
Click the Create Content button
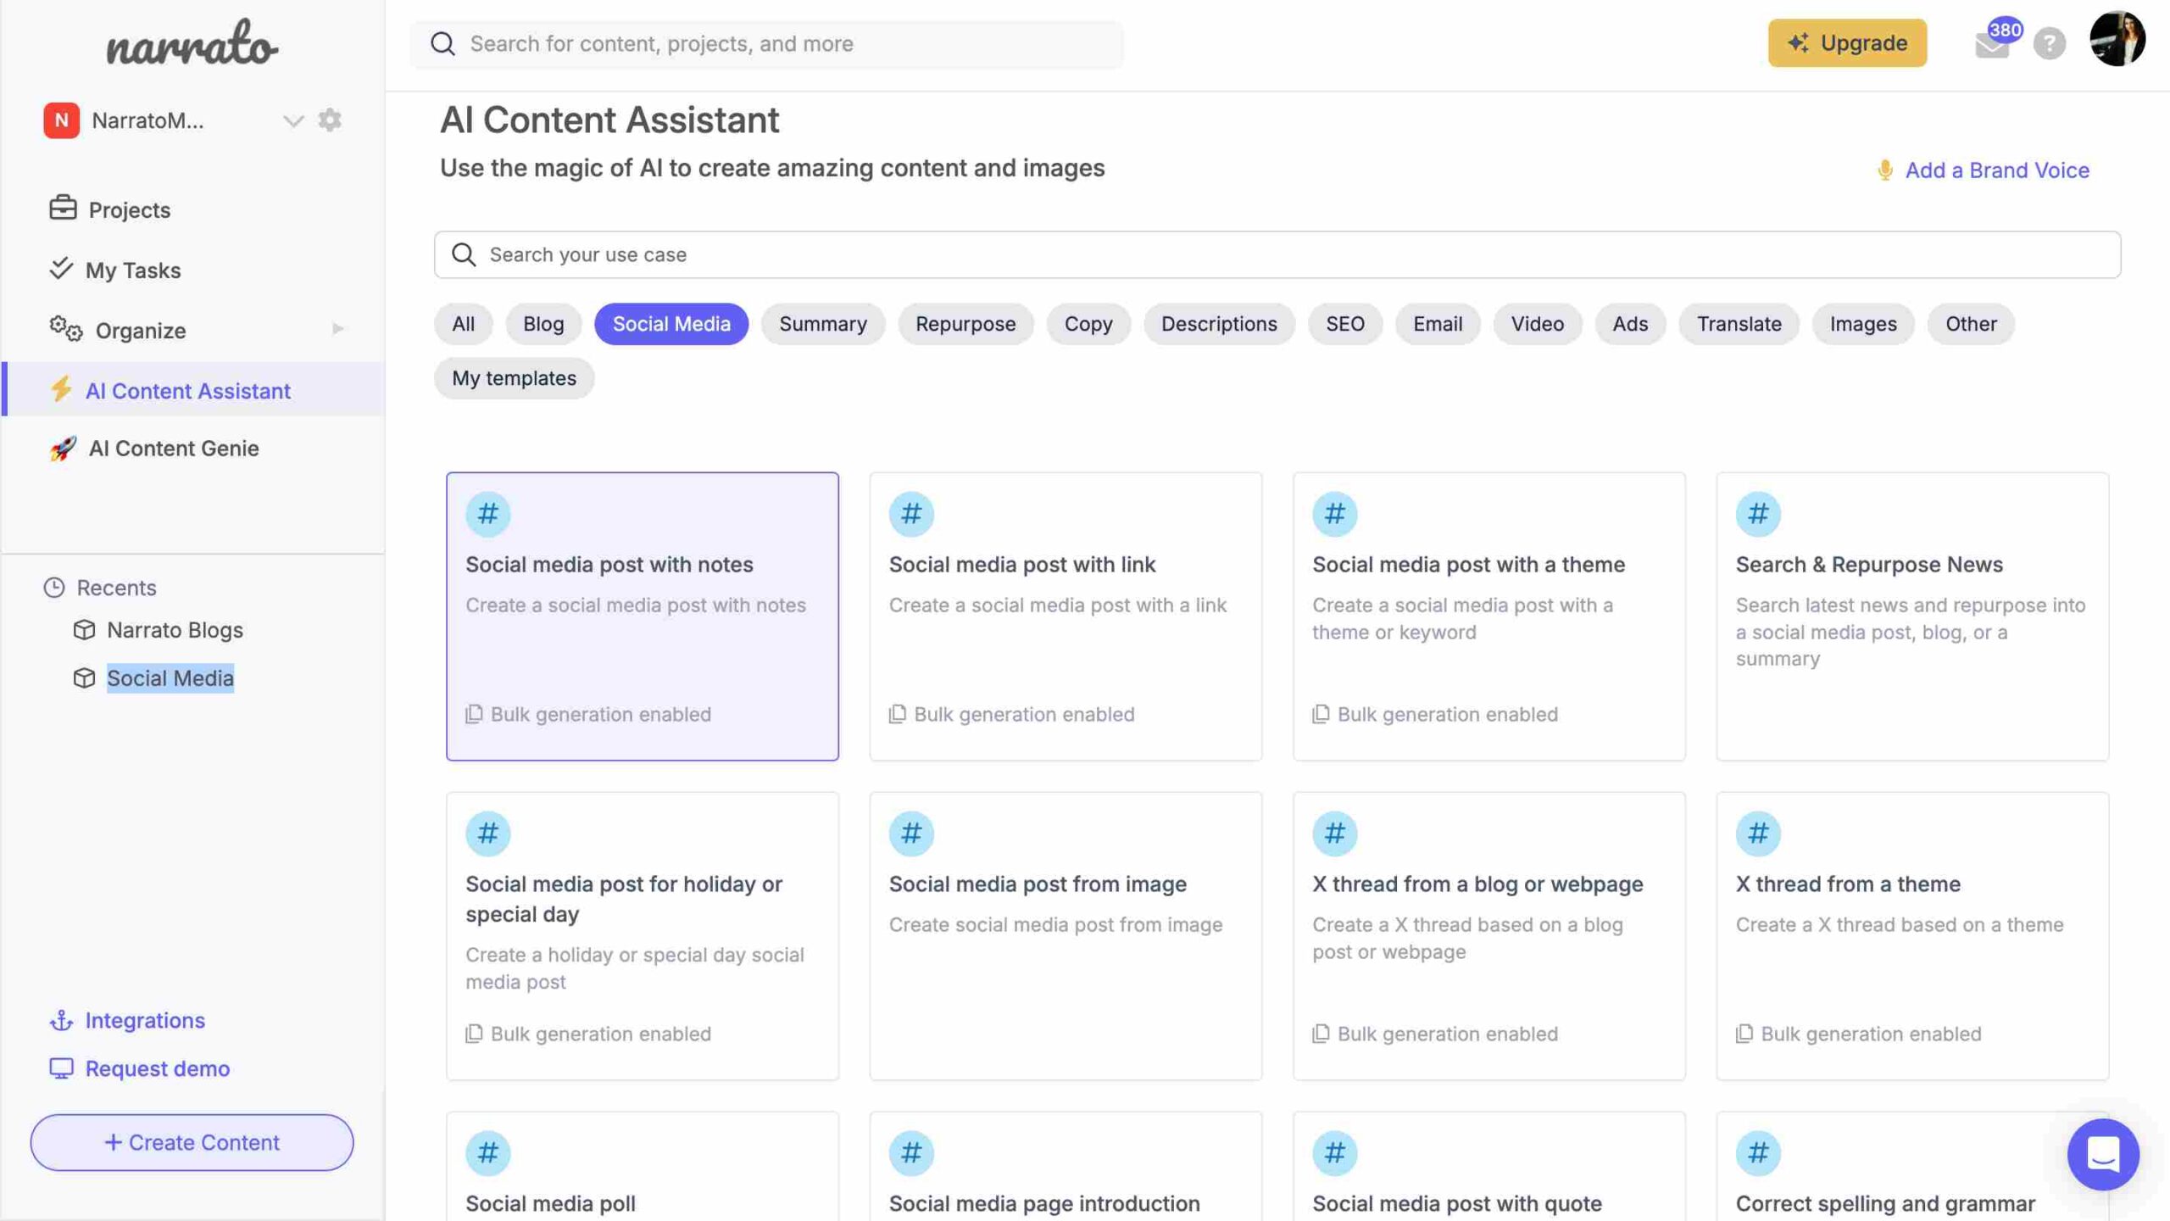coord(191,1142)
